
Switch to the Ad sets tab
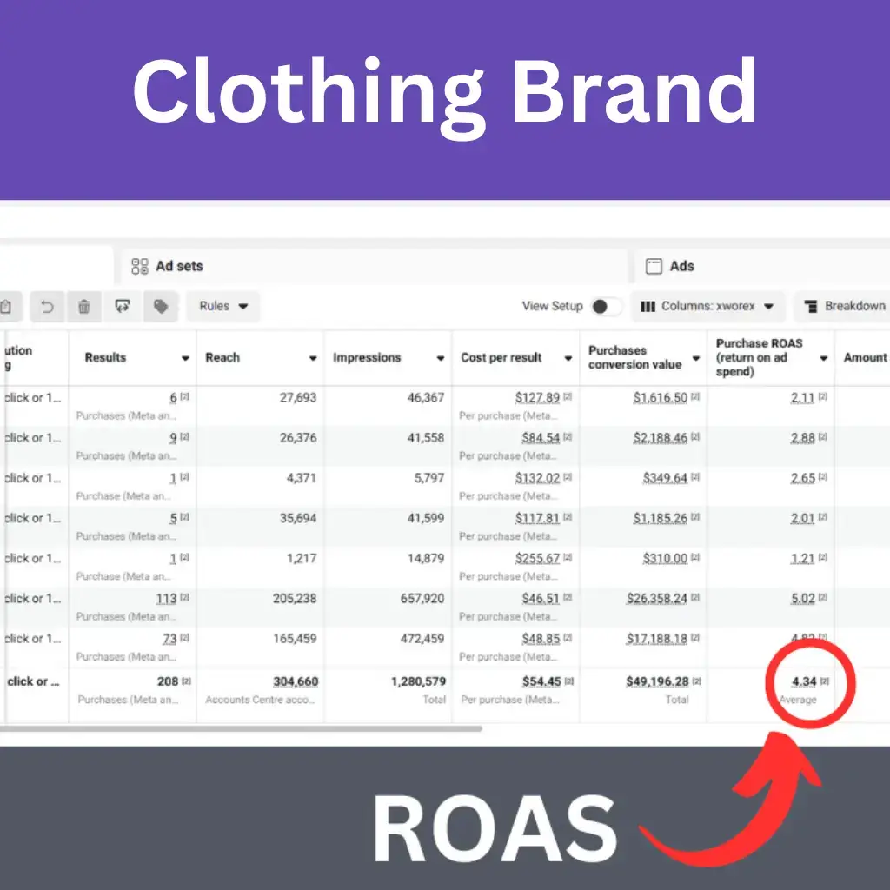375,266
